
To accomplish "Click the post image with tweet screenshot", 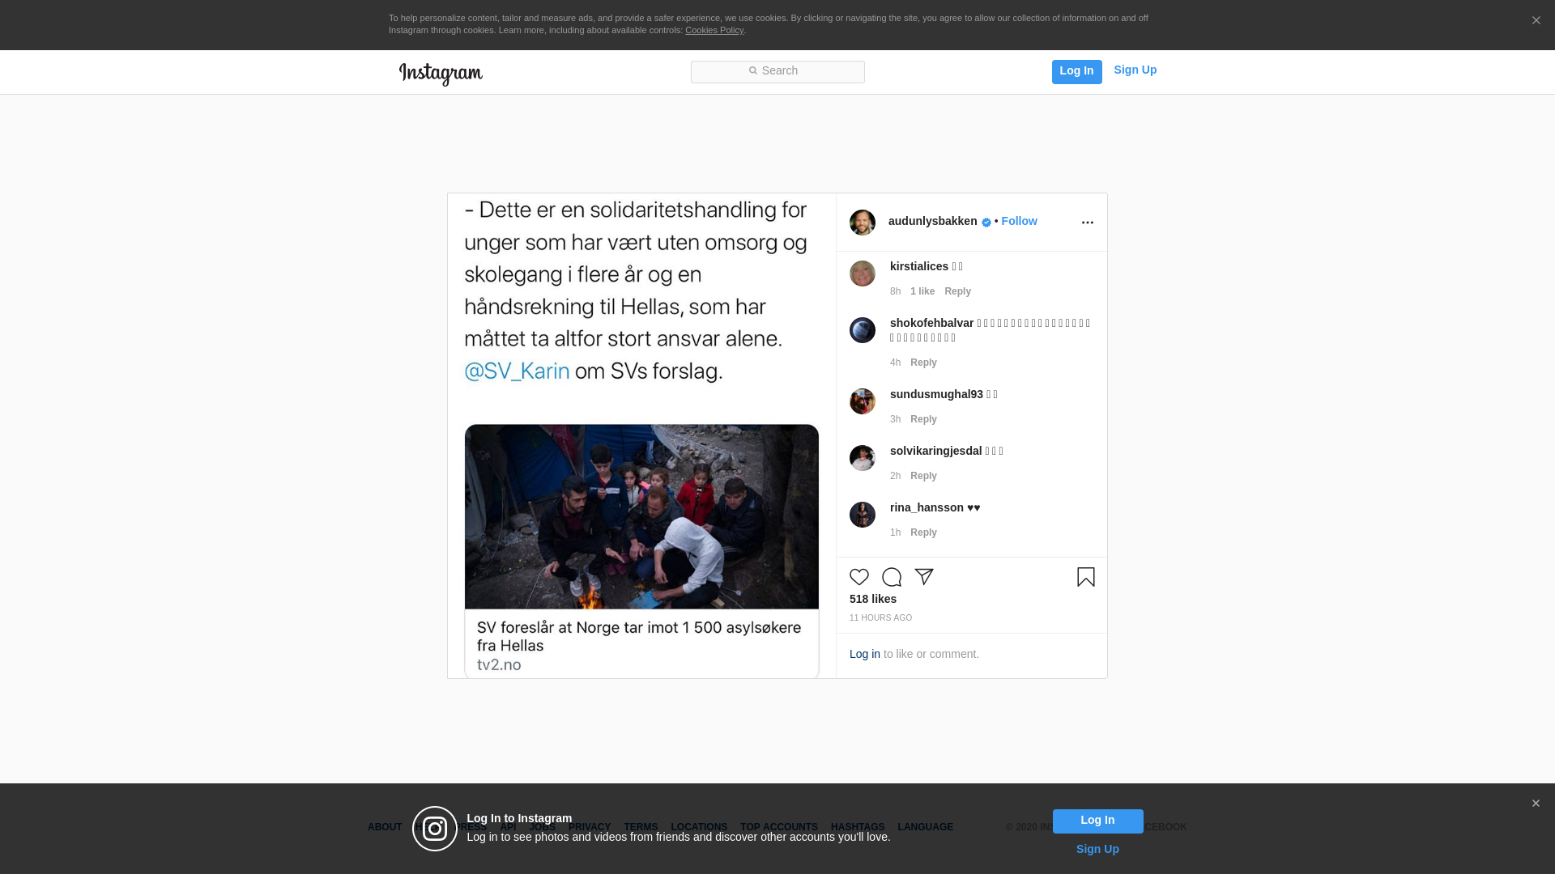I will pyautogui.click(x=641, y=436).
